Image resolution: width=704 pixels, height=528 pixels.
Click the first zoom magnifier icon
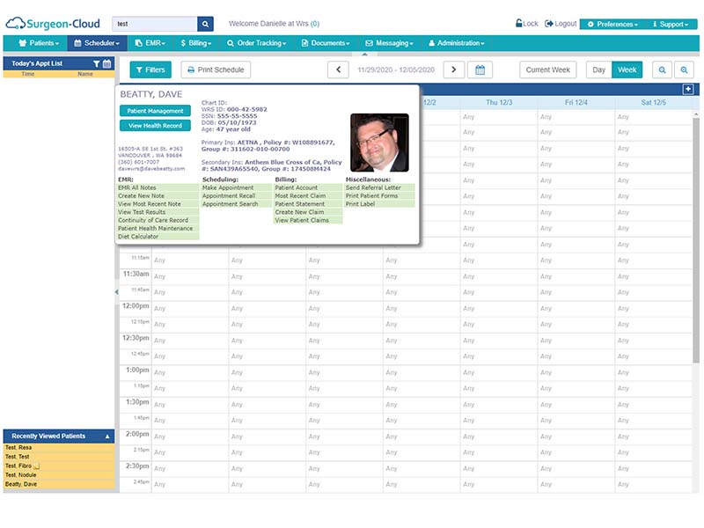663,70
